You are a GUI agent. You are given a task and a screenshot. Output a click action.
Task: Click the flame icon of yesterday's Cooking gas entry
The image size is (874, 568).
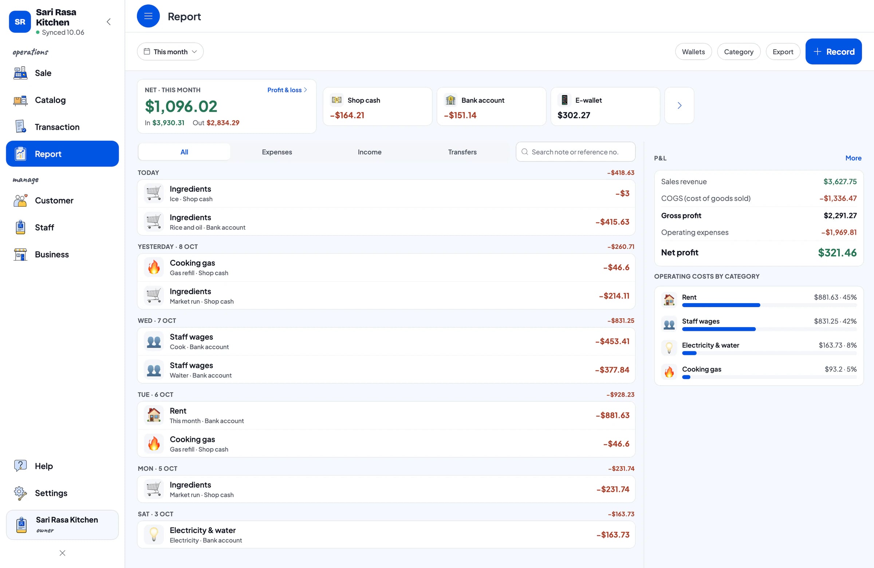(x=154, y=267)
